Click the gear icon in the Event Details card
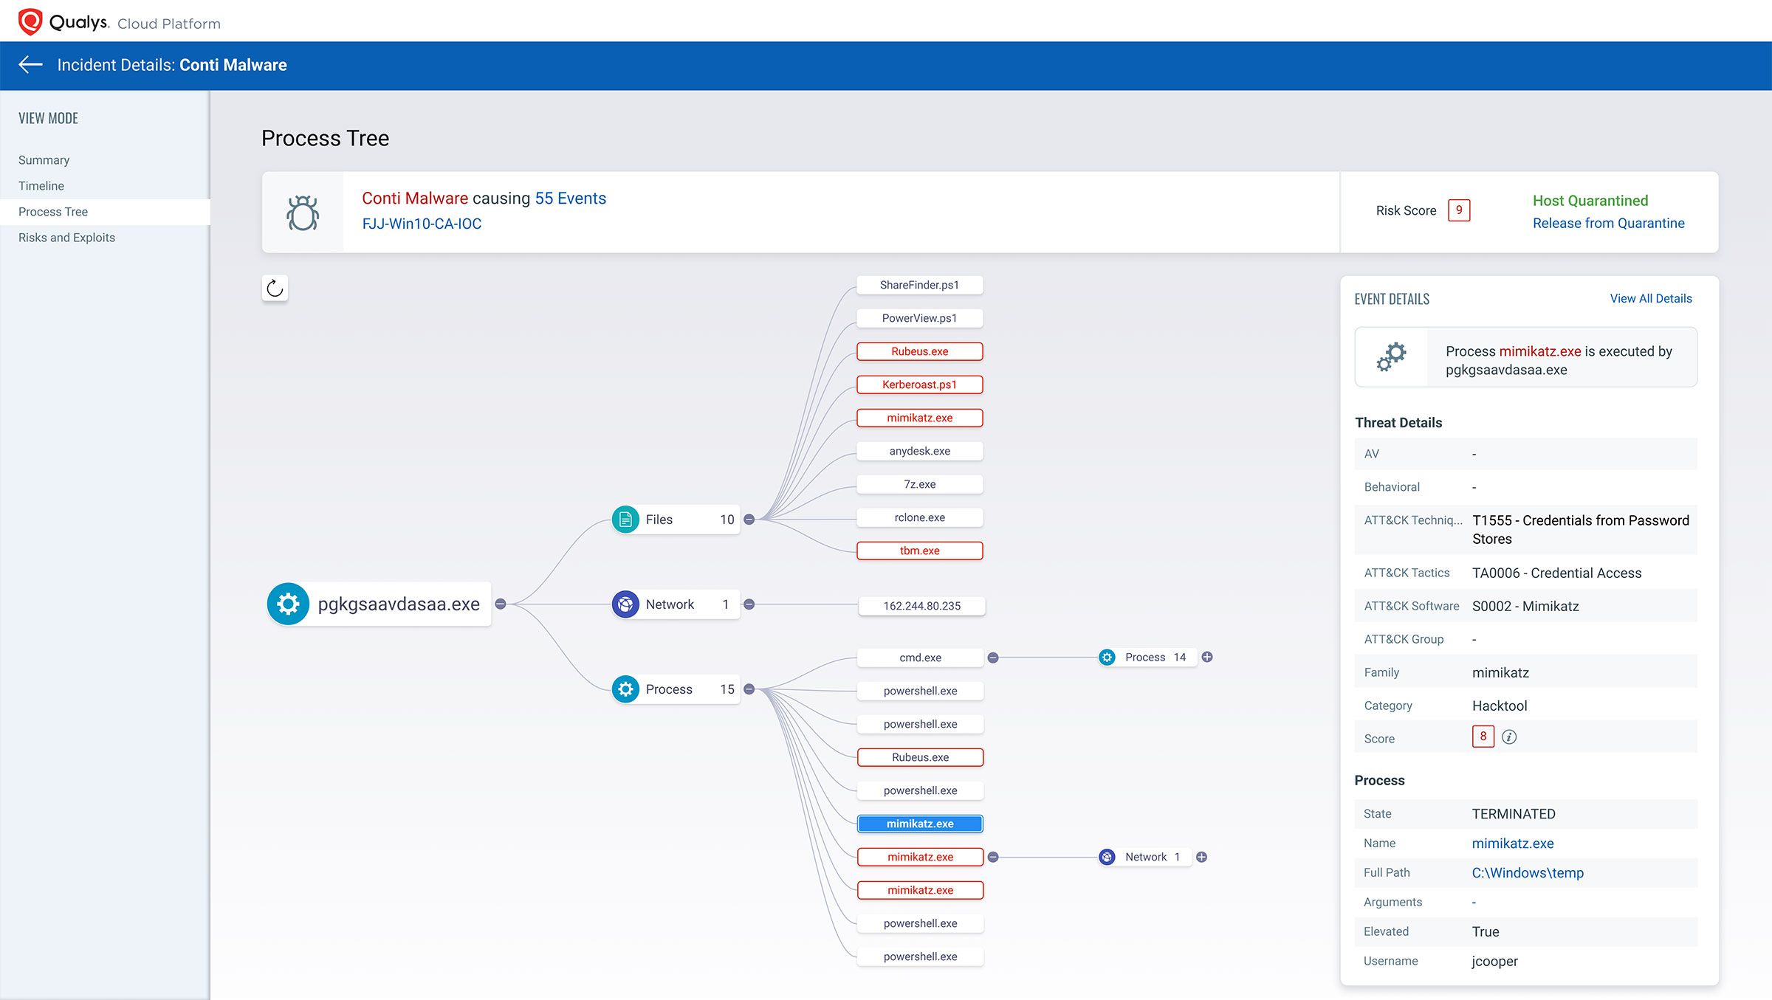1772x1000 pixels. [1391, 356]
